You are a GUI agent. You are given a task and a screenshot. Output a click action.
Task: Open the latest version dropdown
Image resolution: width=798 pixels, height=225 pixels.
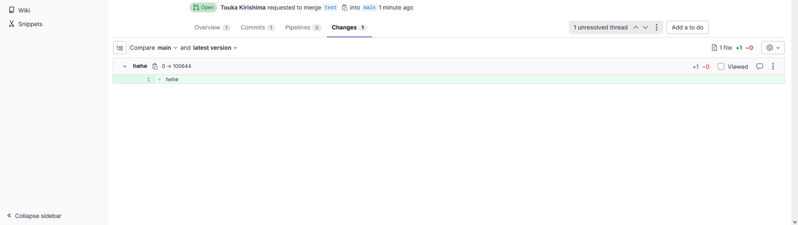(215, 48)
